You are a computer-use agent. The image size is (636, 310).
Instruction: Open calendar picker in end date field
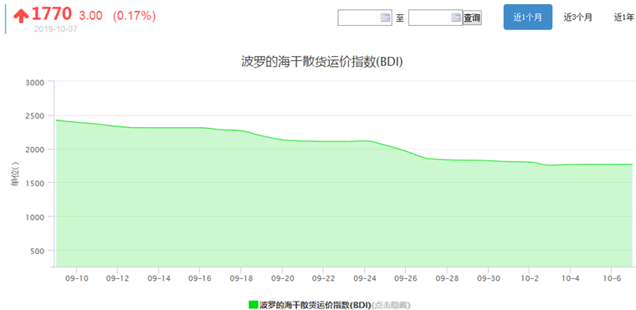tap(456, 18)
